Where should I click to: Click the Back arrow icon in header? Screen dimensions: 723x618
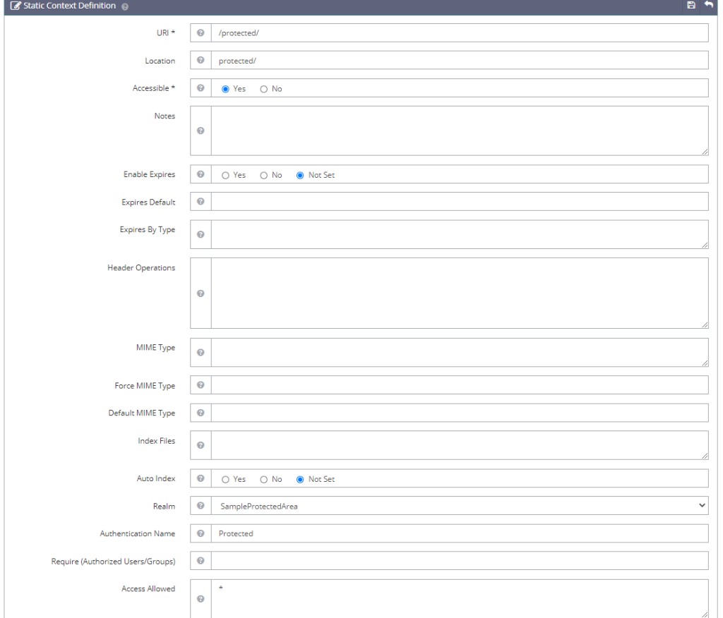(707, 6)
